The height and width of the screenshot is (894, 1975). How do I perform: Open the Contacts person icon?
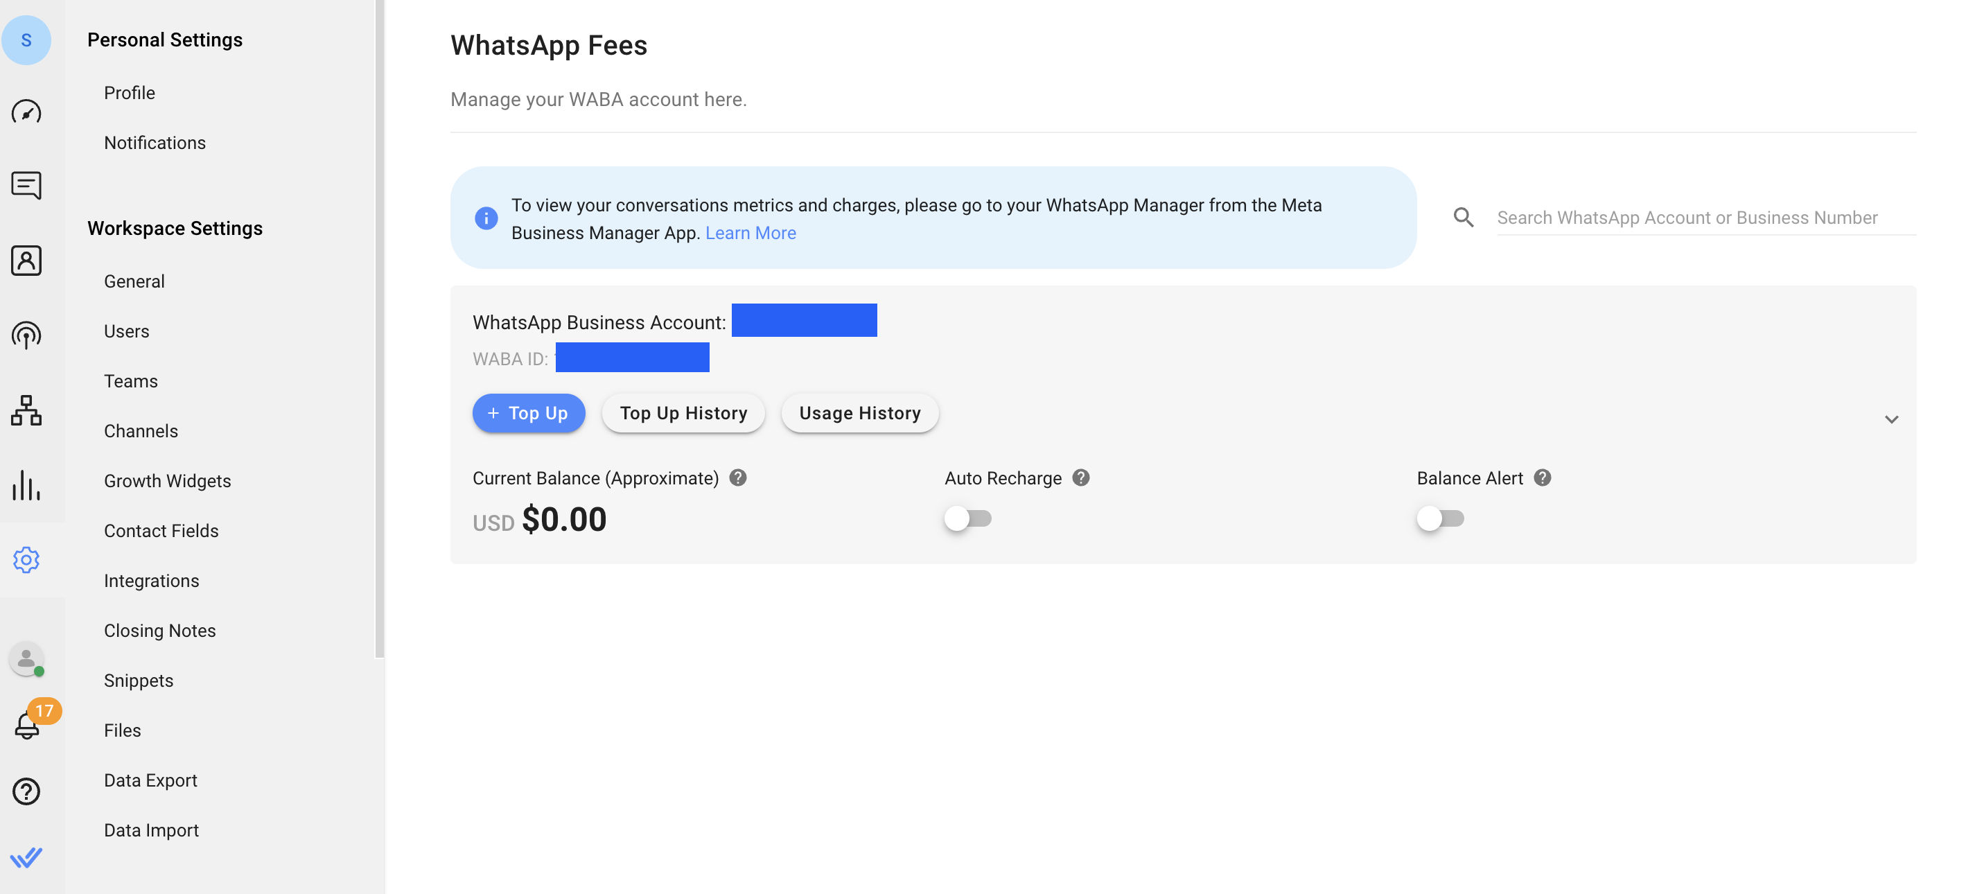tap(26, 261)
